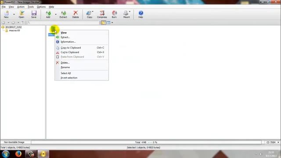Select Copy to Clipboard
Screen dimensions: 281x158
pyautogui.click(x=82, y=48)
